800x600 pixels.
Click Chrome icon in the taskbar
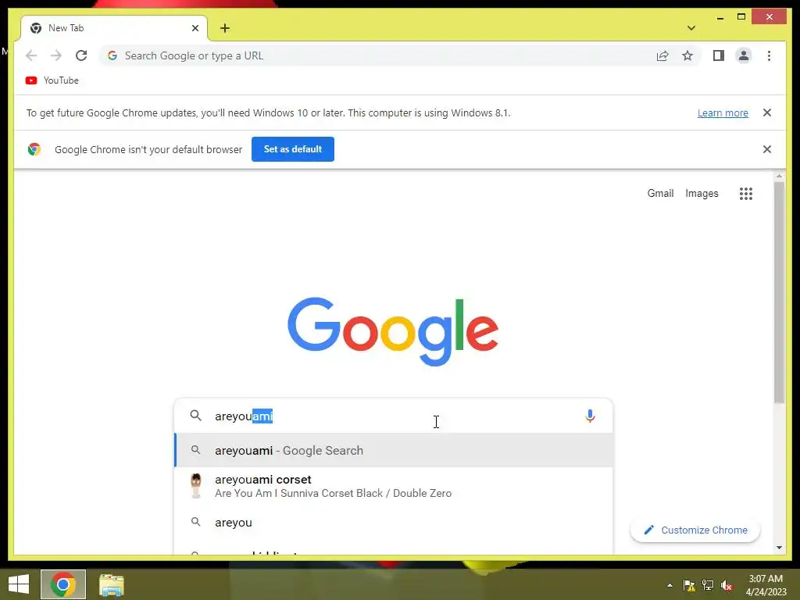point(63,584)
